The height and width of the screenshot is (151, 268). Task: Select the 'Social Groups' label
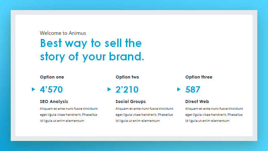coord(131,102)
